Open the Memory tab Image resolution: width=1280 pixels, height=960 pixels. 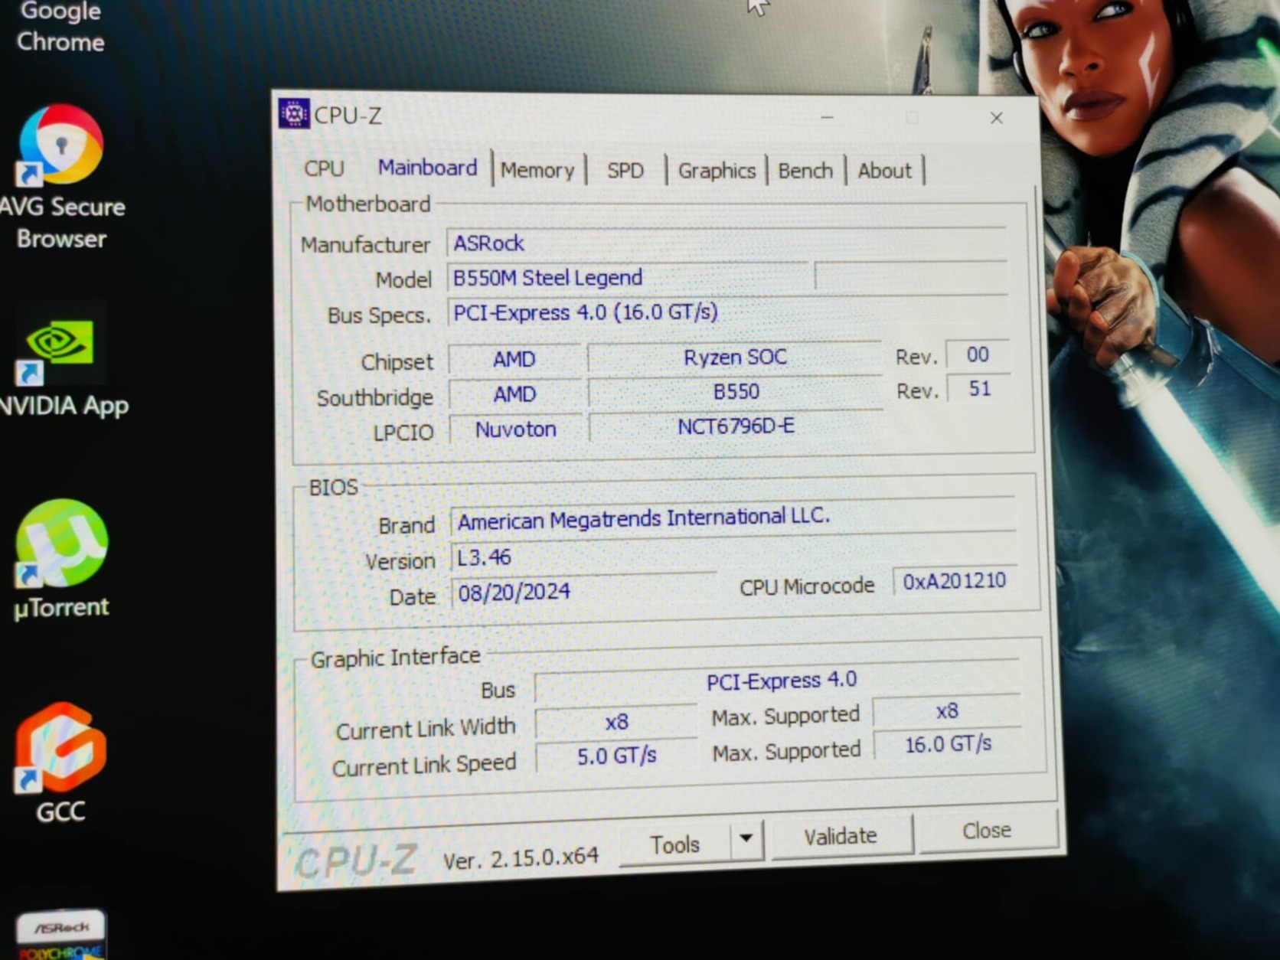click(x=537, y=170)
